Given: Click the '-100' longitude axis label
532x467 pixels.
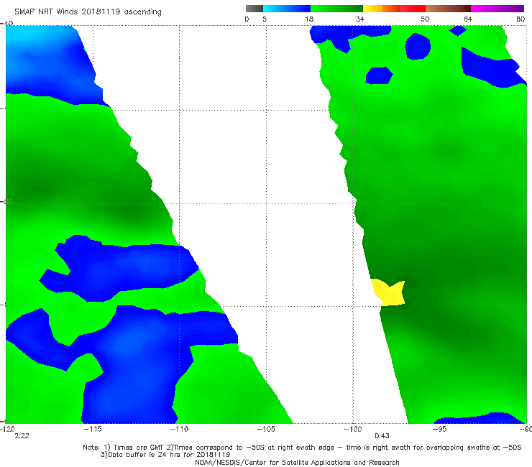Looking at the screenshot, I should click(352, 429).
